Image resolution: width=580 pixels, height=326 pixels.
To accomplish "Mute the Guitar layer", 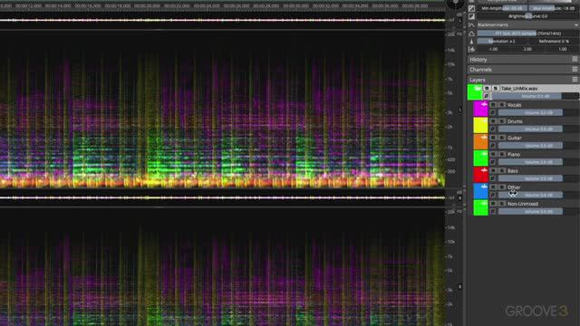I will pyautogui.click(x=493, y=138).
